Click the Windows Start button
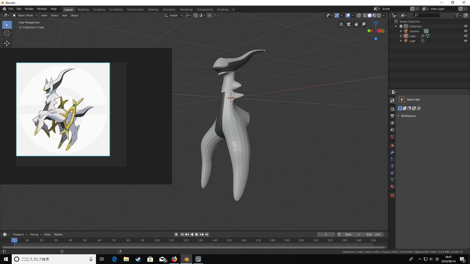This screenshot has height=264, width=470. [x=6, y=259]
